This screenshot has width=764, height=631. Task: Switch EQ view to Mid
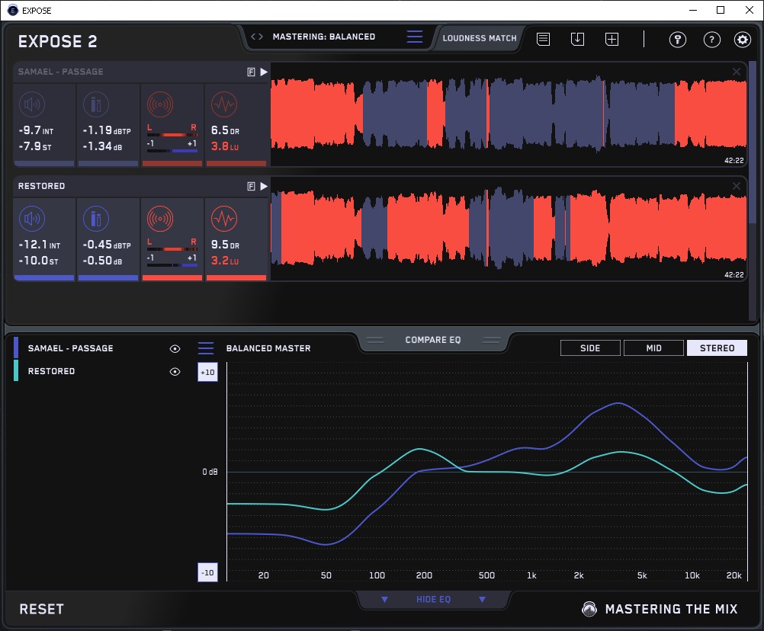[653, 348]
